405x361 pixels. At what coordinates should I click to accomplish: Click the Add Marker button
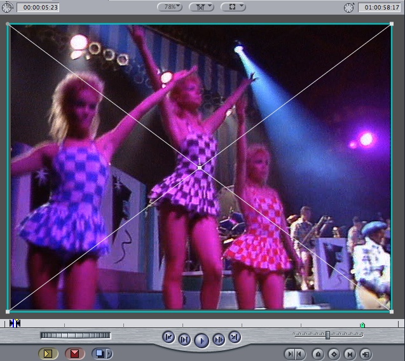click(x=318, y=354)
